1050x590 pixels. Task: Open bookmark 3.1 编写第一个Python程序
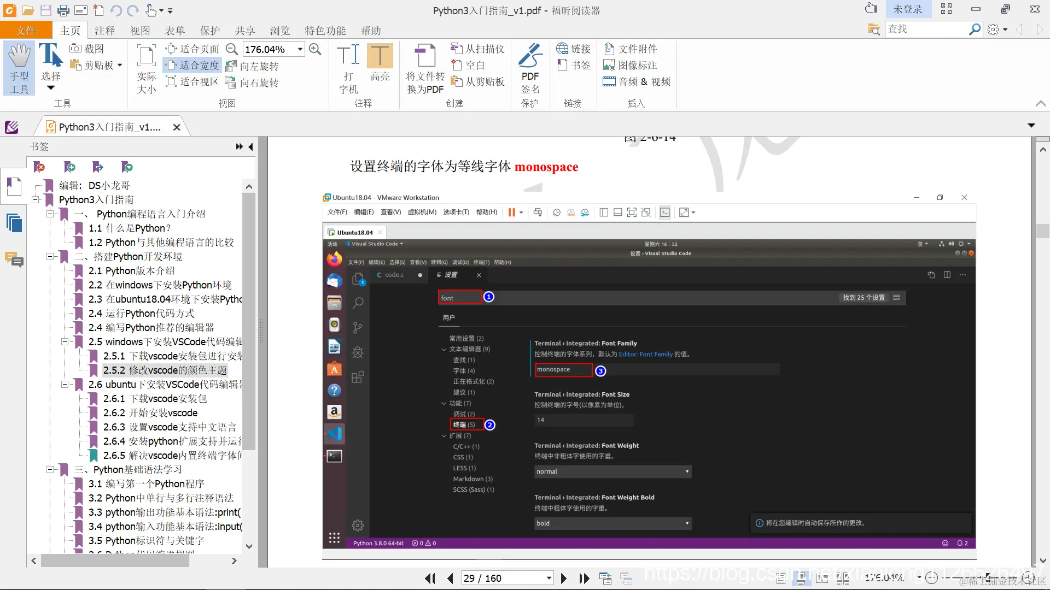[147, 483]
